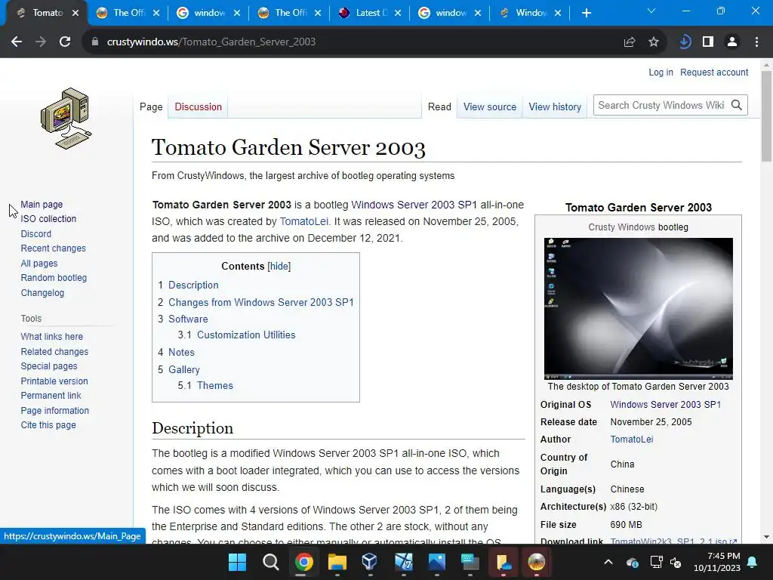Jump to Gallery section in contents
773x580 pixels.
tap(184, 369)
